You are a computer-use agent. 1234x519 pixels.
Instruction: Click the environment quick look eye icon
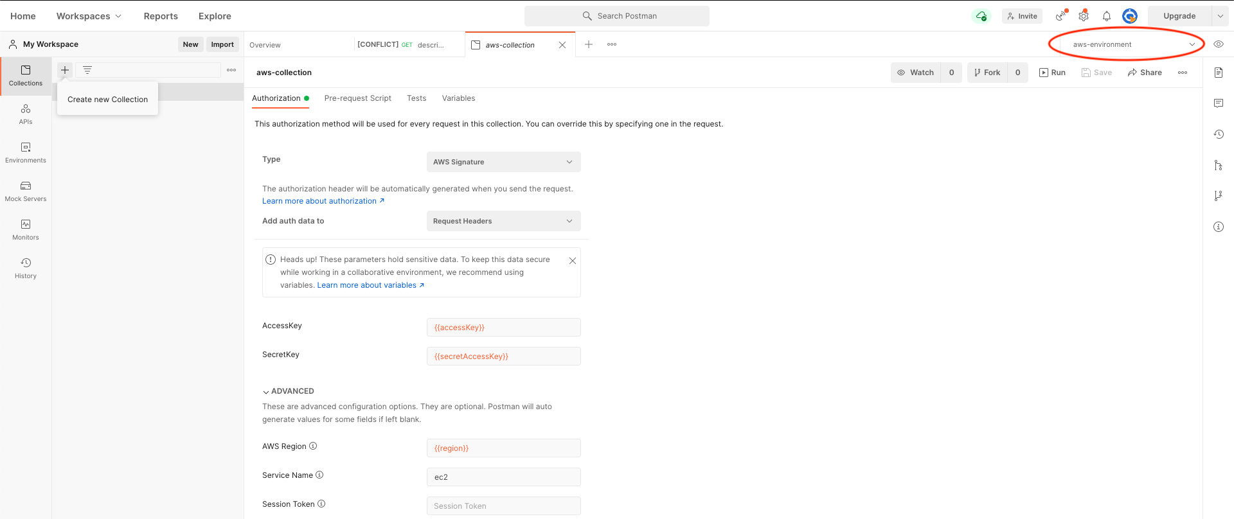point(1219,44)
